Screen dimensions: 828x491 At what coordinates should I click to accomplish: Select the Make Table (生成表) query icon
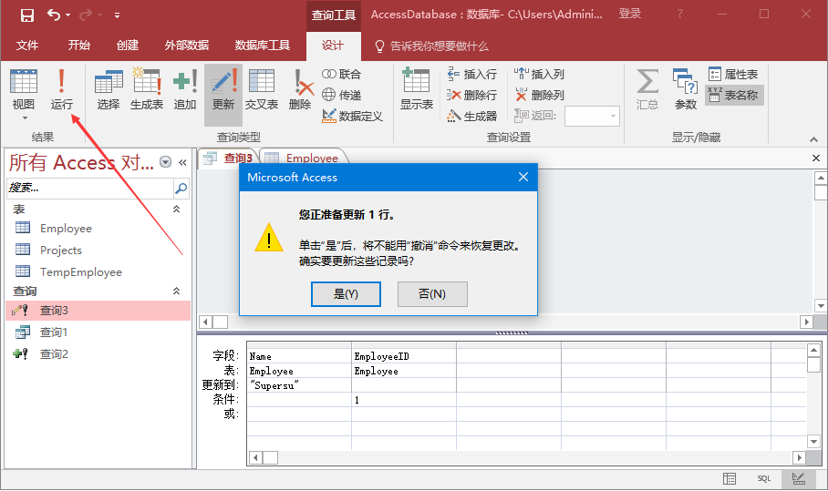(147, 89)
